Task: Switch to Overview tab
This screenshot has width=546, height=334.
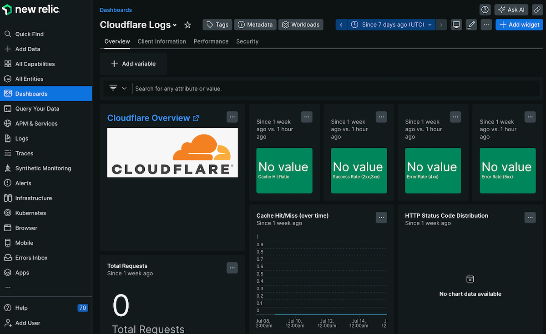Action: click(x=117, y=41)
